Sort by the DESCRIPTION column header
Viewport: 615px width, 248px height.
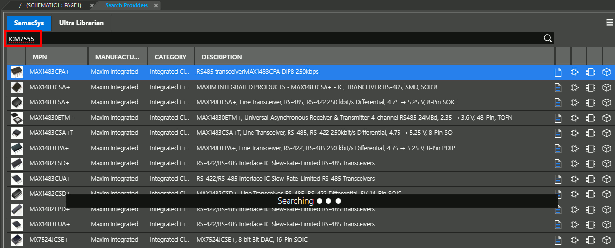point(375,57)
